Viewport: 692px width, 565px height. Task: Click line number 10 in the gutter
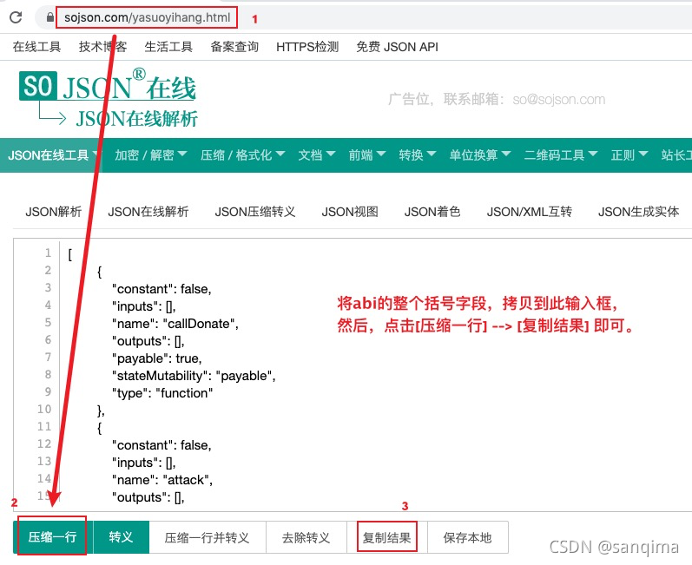click(x=44, y=410)
